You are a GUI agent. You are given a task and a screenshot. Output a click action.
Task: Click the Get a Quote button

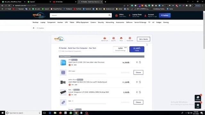click(143, 39)
